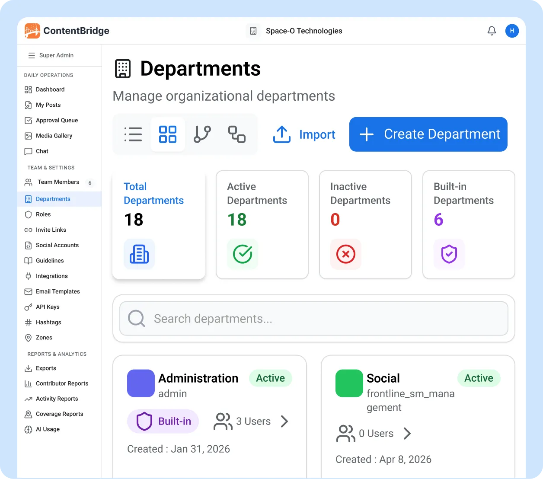Click the org-chart view icon
543x479 pixels.
[236, 134]
